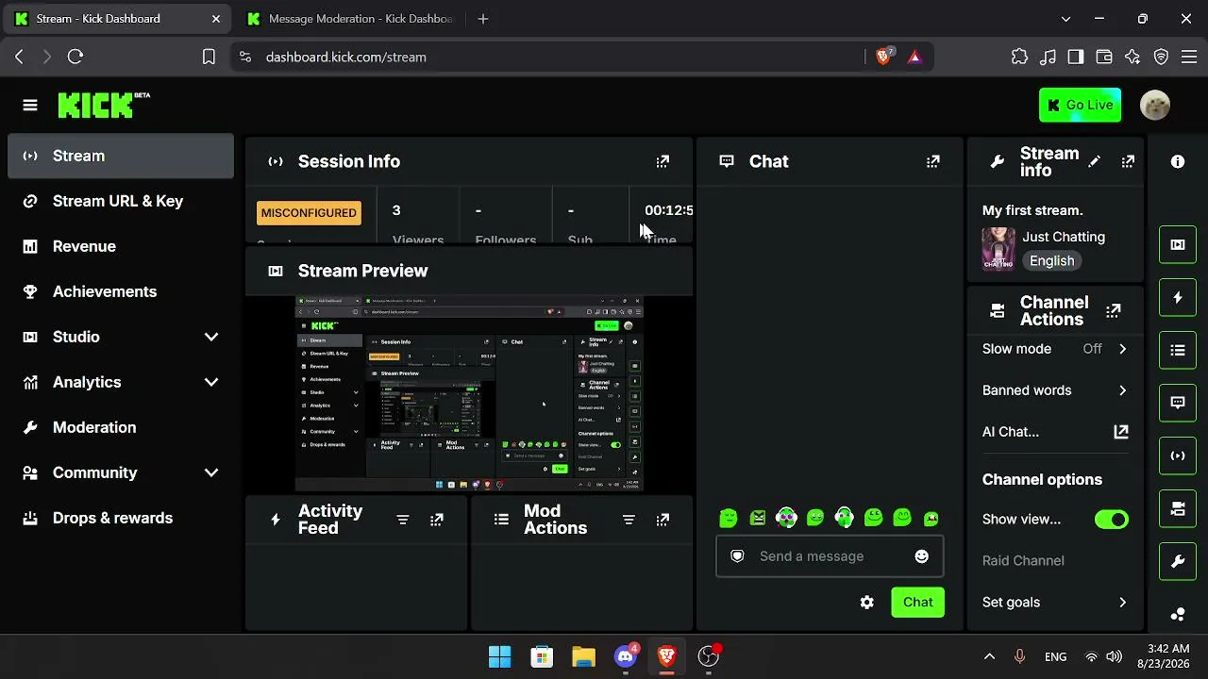Image resolution: width=1208 pixels, height=679 pixels.
Task: Open the Brave main menu
Action: 1189,57
